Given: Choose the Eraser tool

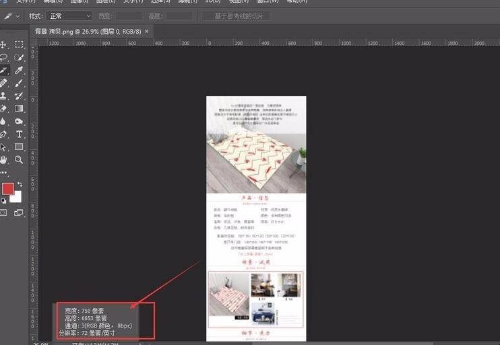Looking at the screenshot, I should pyautogui.click(x=3, y=108).
